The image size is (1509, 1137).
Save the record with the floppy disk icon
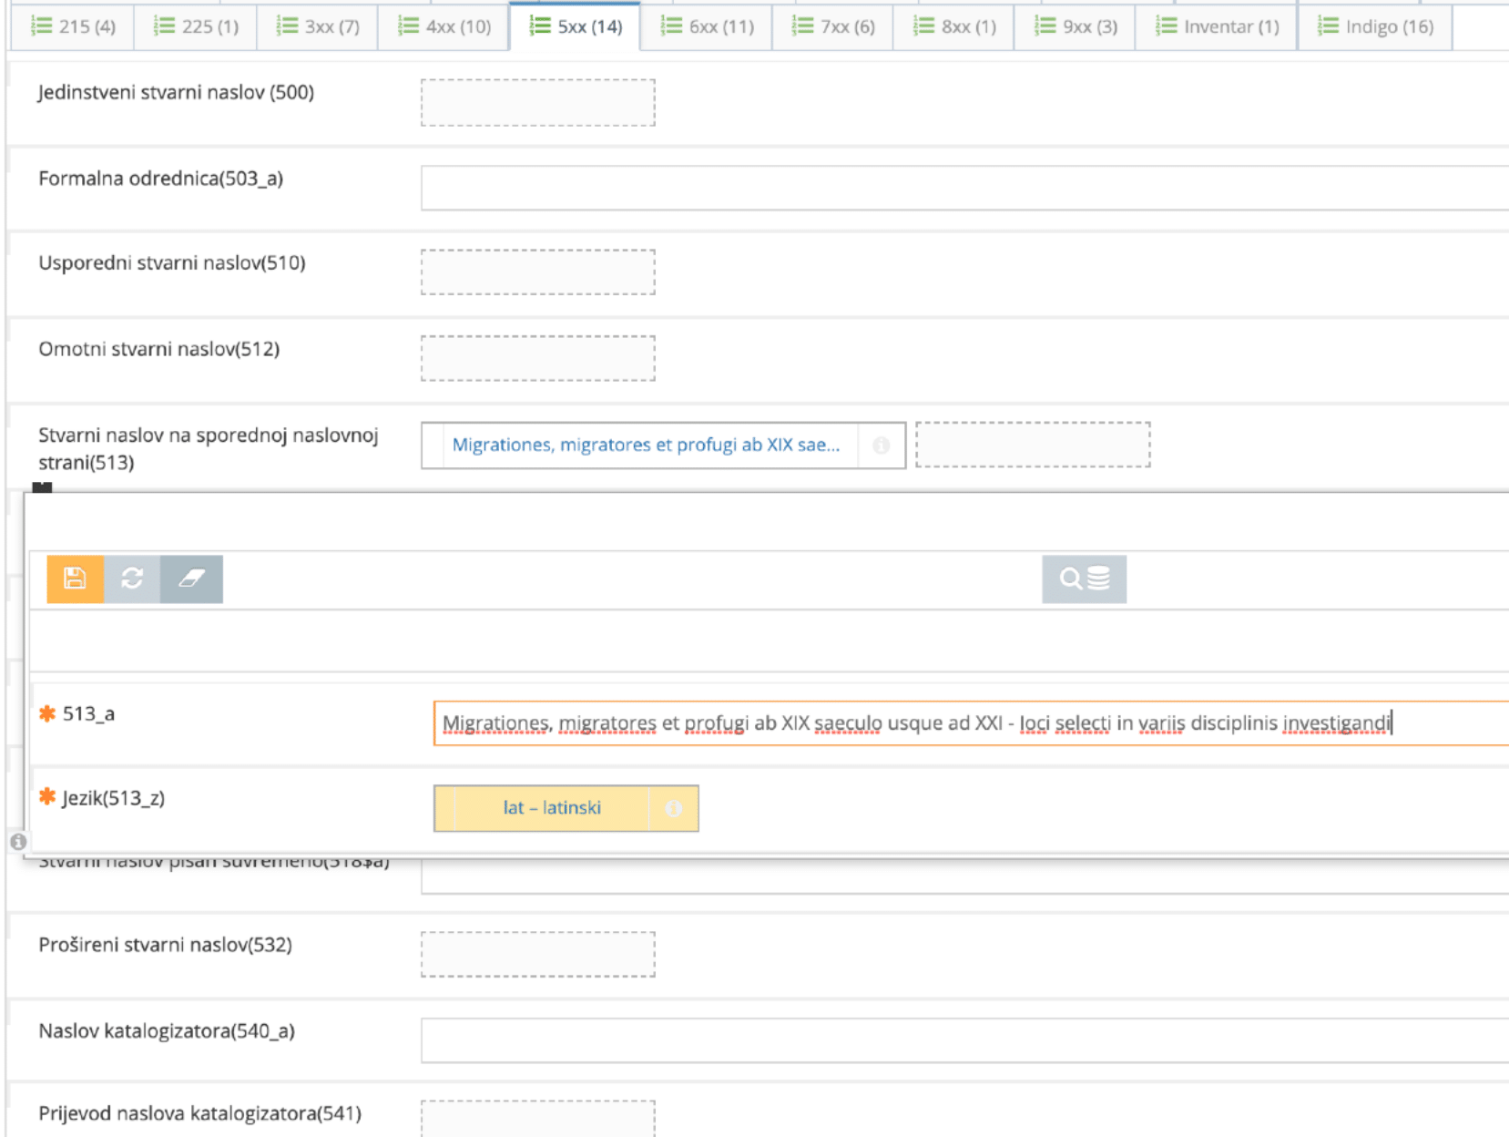[x=76, y=579]
